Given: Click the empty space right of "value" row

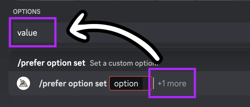Looking at the screenshot, I should click(152, 33).
